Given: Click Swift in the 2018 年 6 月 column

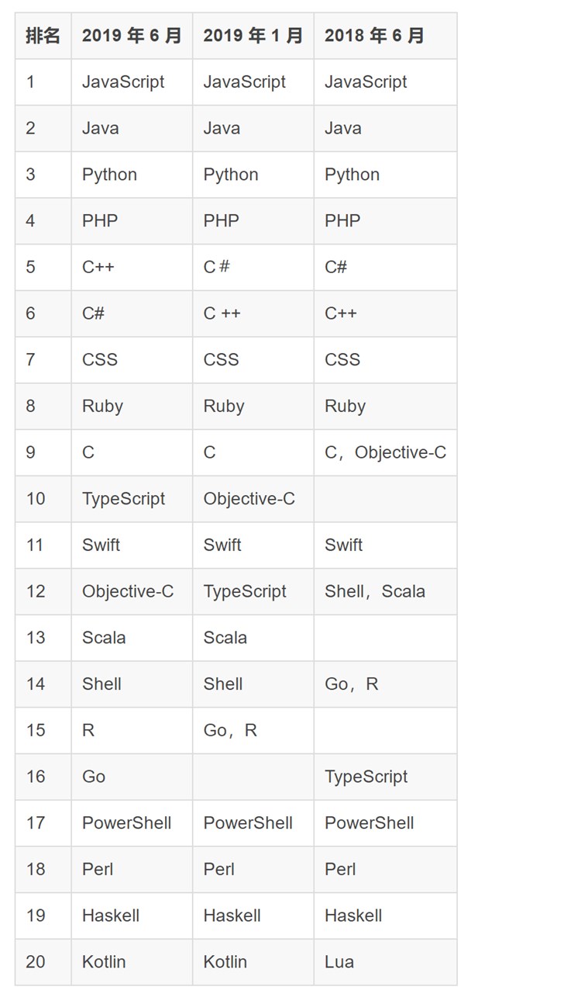Looking at the screenshot, I should (x=344, y=545).
